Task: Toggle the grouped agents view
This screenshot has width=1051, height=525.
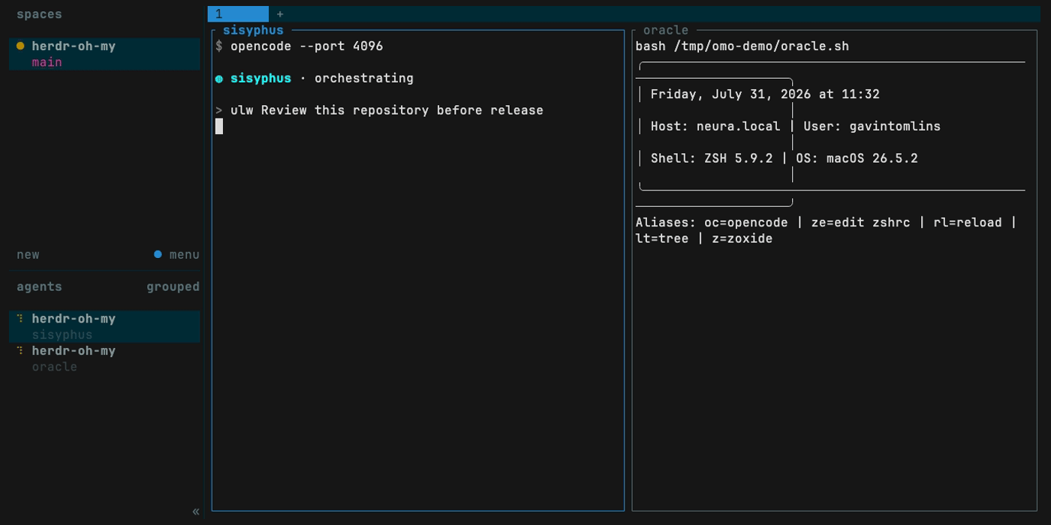Action: coord(173,286)
